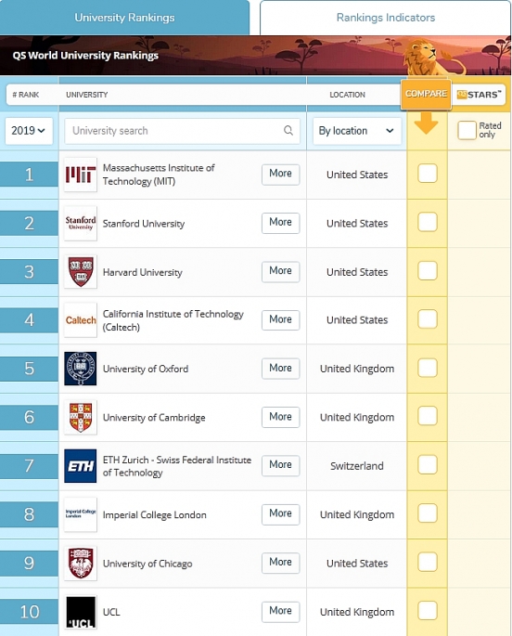The image size is (512, 636).
Task: Click the Stanford University logo
Action: tap(81, 223)
